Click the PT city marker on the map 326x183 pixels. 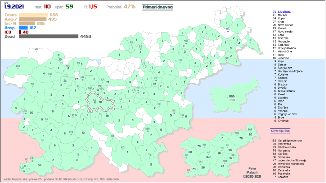(204, 58)
